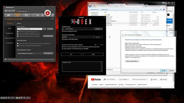Image resolution: width=184 pixels, height=103 pixels.
Task: Click Browse button for install directory
Action: tap(99, 29)
